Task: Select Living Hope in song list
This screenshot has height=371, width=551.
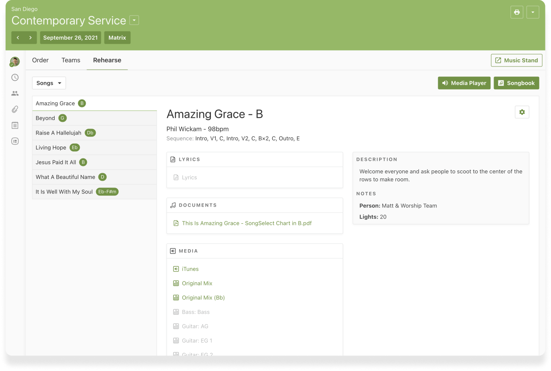Action: pos(51,148)
